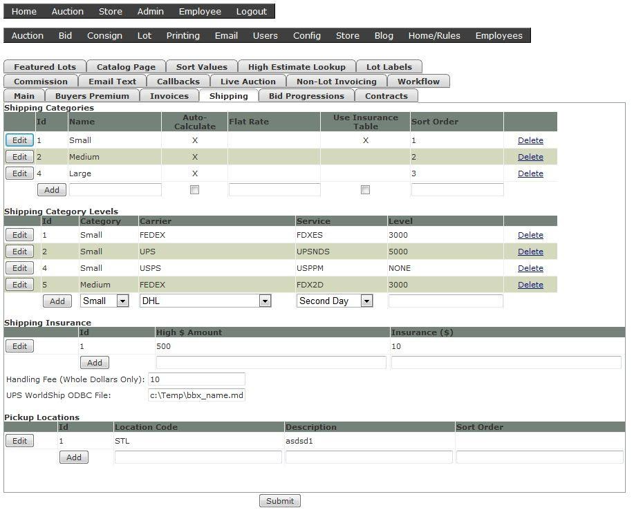Switch to the Email Text tab

point(113,82)
